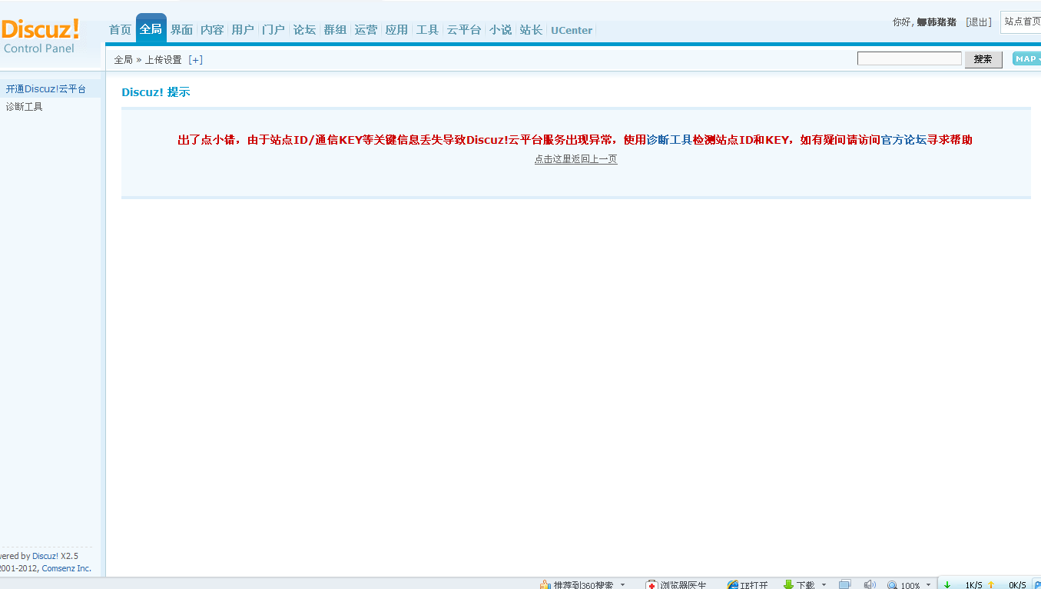Click the window tile icon in status bar
Screen dimensions: 1041x589
tap(845, 585)
